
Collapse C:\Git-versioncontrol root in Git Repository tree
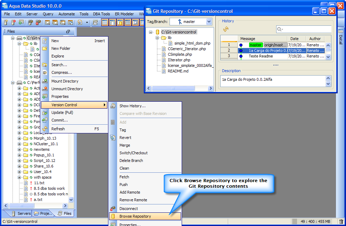click(150, 32)
